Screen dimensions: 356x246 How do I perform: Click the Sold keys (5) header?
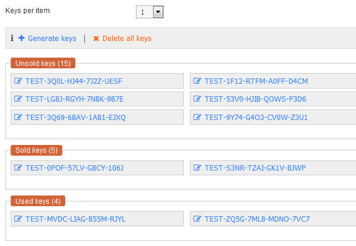pos(36,150)
